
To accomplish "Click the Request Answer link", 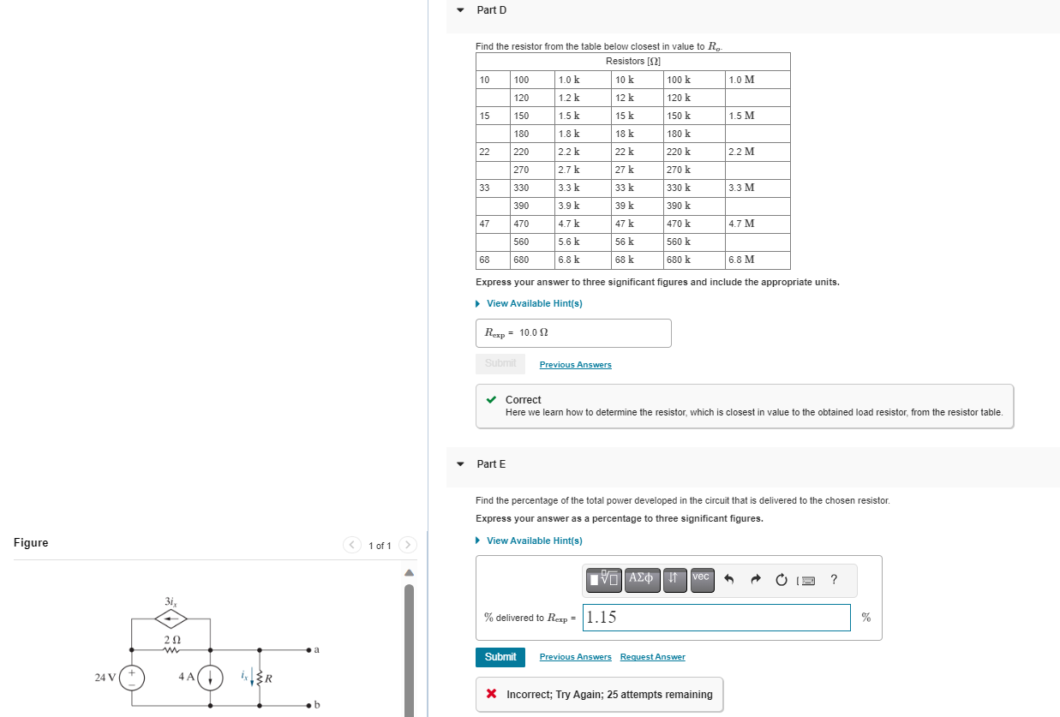I will [652, 656].
